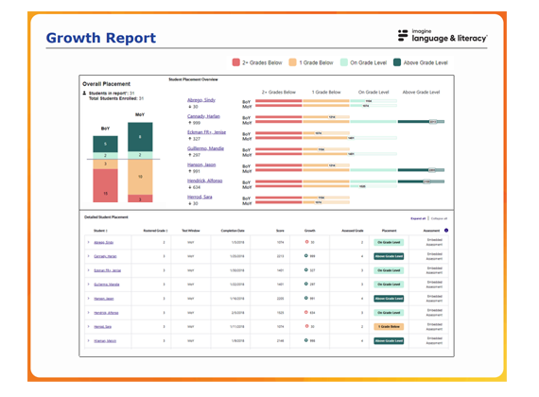The width and height of the screenshot is (539, 397).
Task: Click the green growth icon showing 991
Action: [x=306, y=298]
